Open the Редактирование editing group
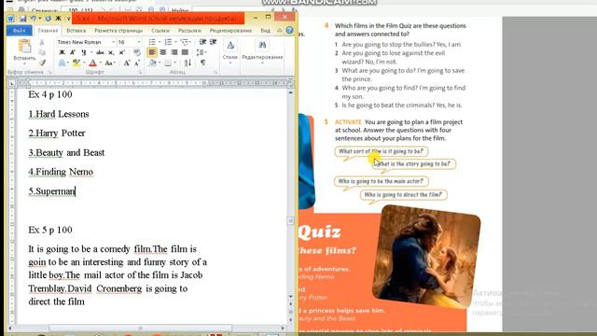The width and height of the screenshot is (597, 336). pyautogui.click(x=262, y=51)
